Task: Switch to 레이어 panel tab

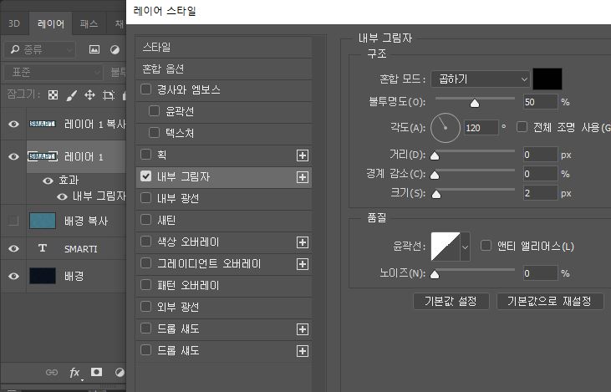Action: (51, 23)
